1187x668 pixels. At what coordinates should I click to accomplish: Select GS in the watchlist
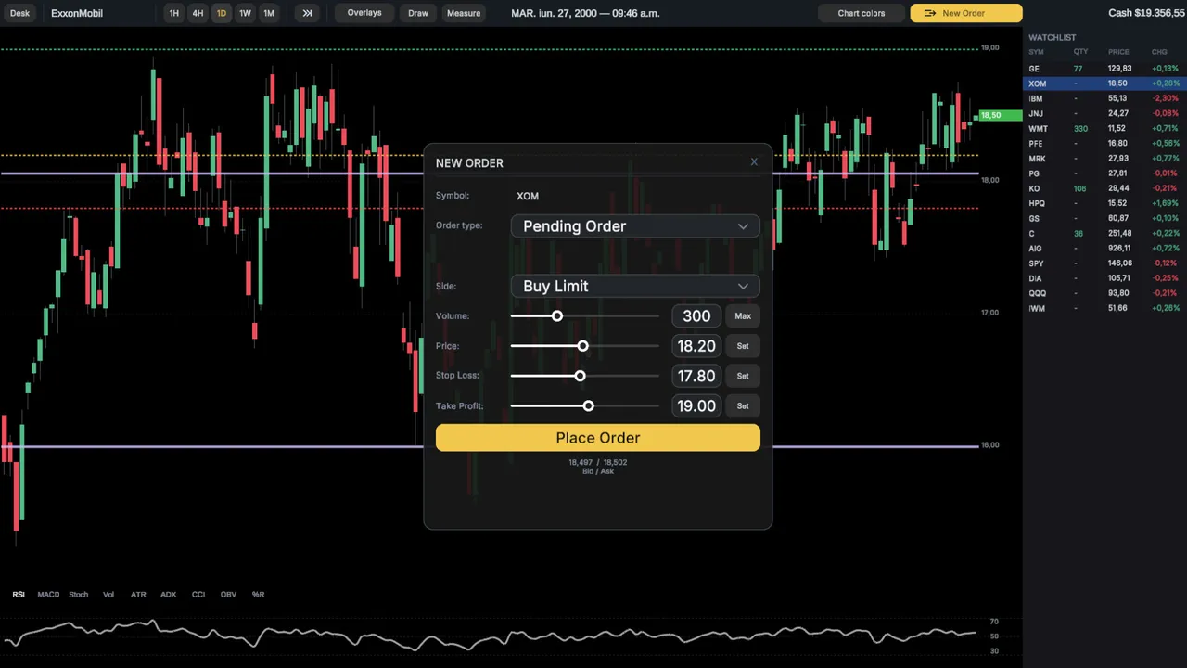(x=1104, y=218)
